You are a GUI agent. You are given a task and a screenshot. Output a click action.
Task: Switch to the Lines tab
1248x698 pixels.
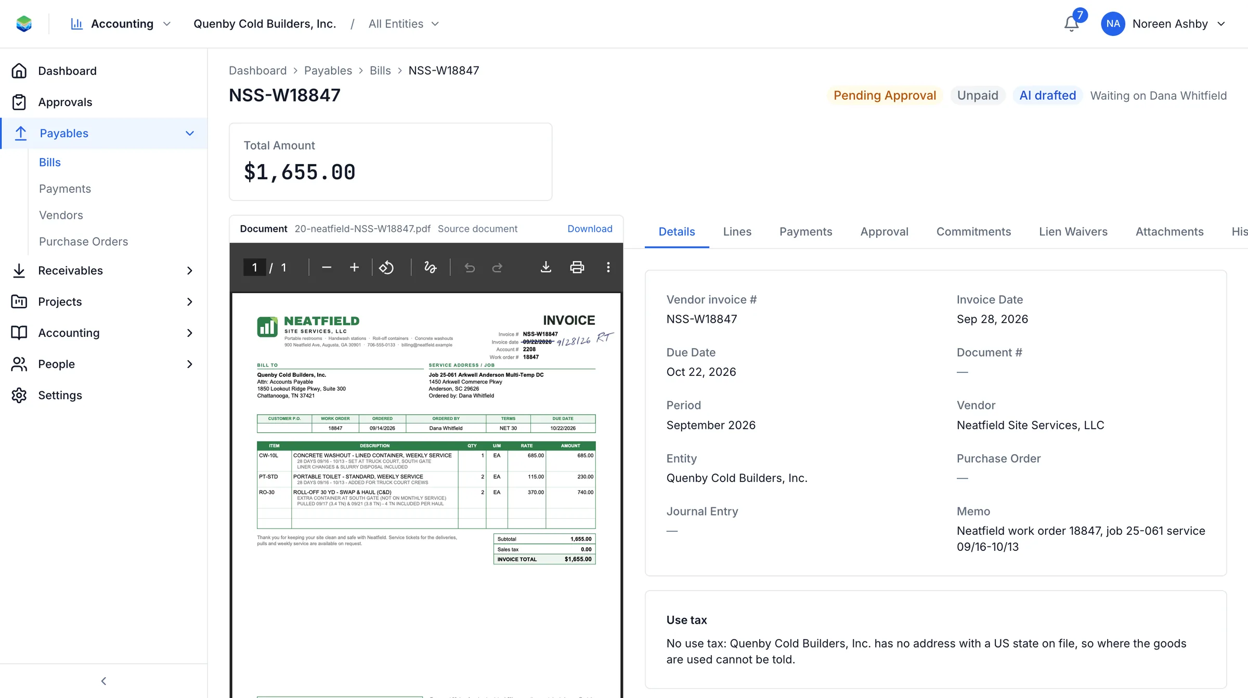coord(737,232)
